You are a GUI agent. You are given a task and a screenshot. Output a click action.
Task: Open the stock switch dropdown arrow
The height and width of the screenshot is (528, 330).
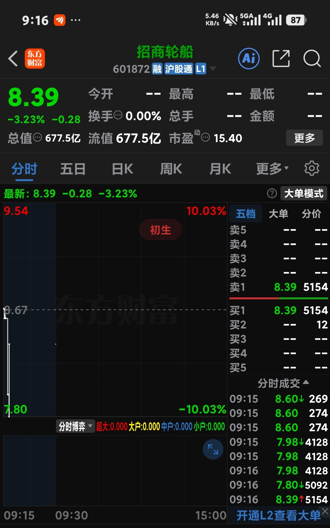(x=213, y=68)
